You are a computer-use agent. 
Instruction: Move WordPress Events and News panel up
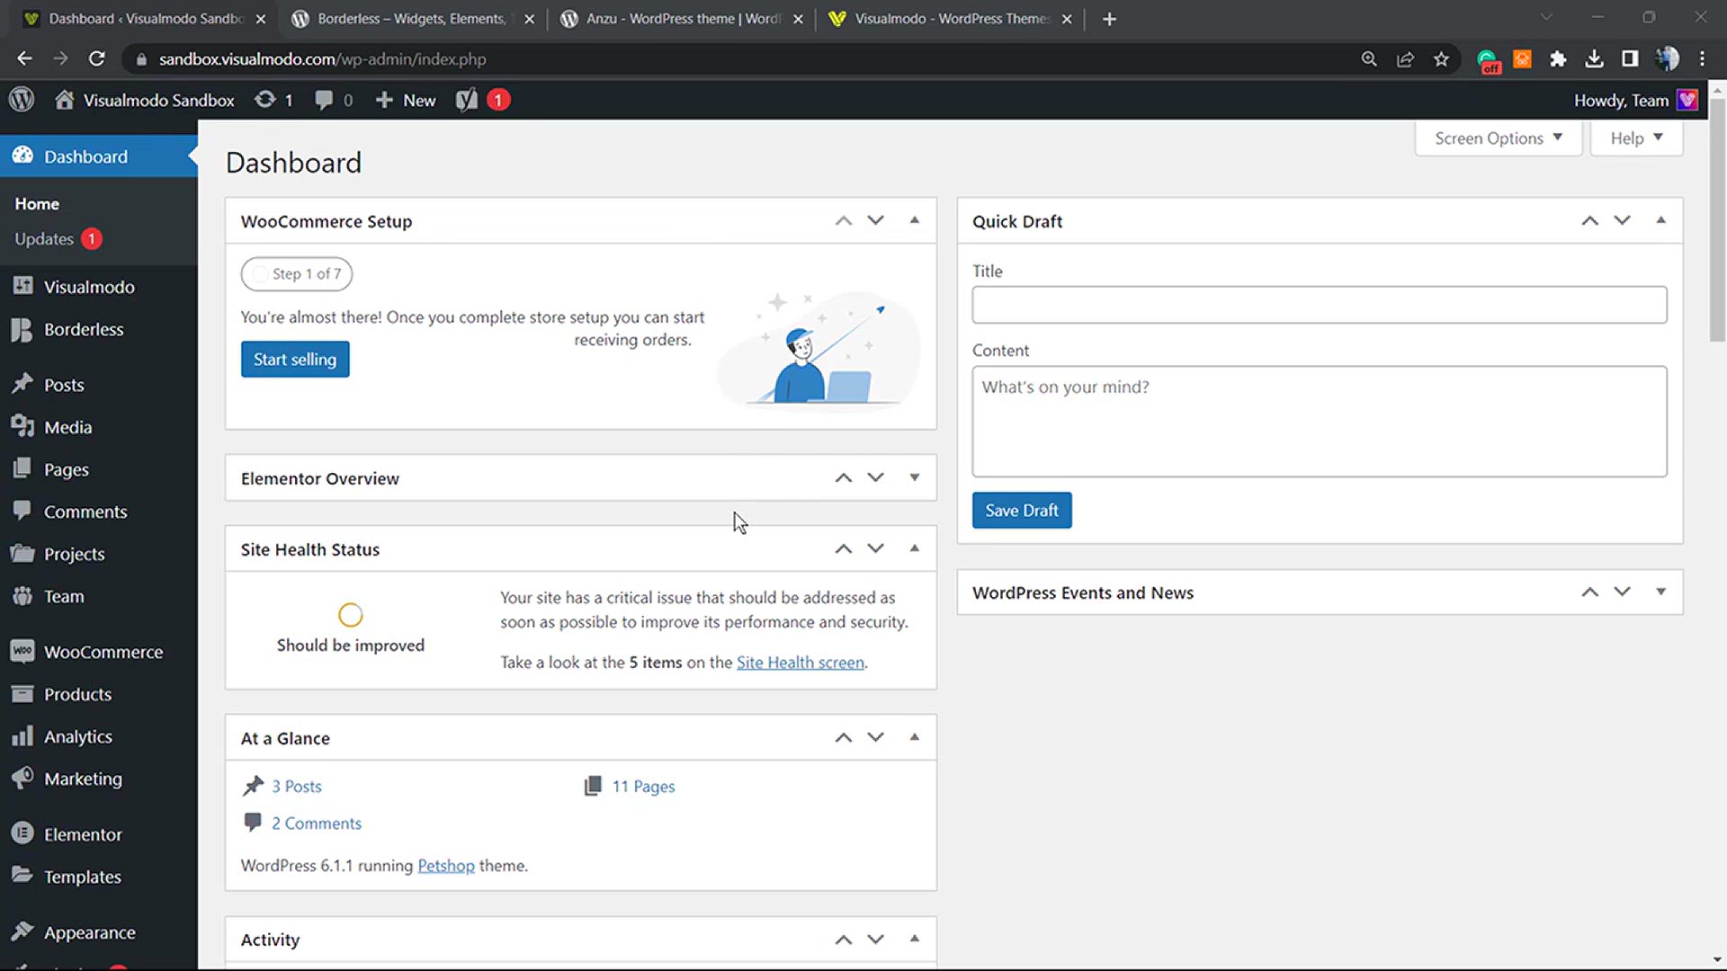coord(1589,592)
